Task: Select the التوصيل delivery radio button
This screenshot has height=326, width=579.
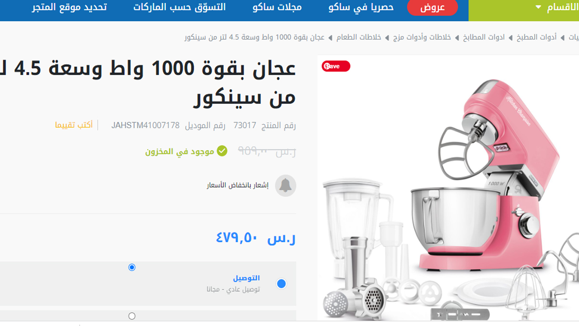Action: (281, 284)
